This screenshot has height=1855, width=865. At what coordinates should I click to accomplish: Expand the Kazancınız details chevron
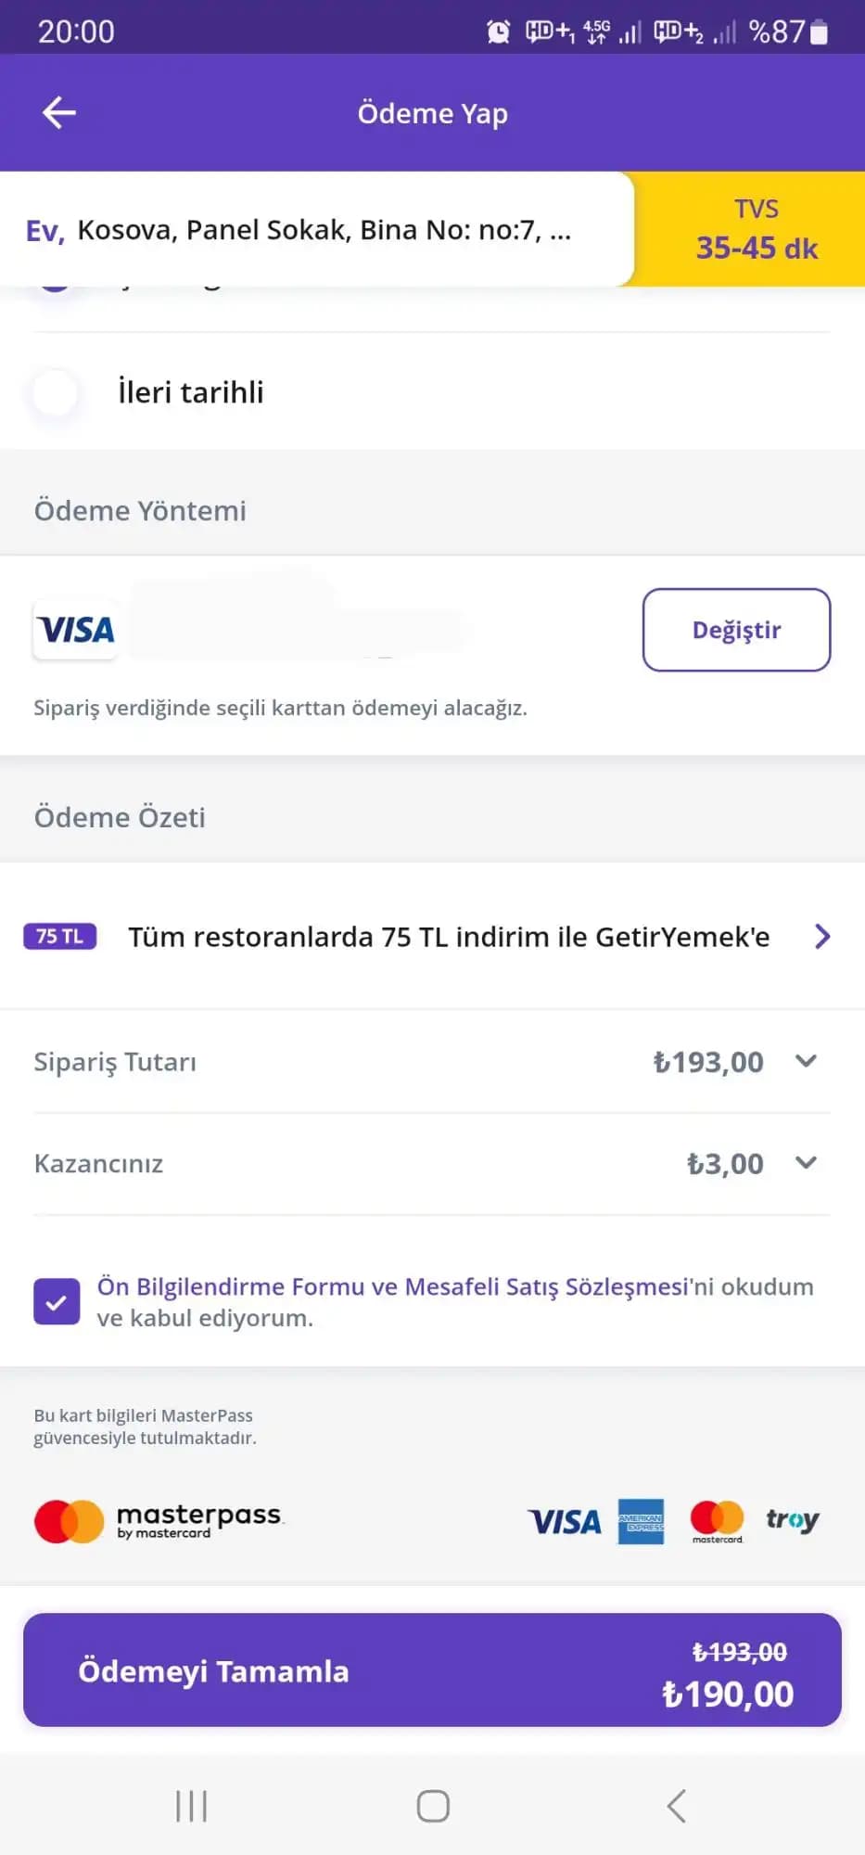pos(806,1163)
